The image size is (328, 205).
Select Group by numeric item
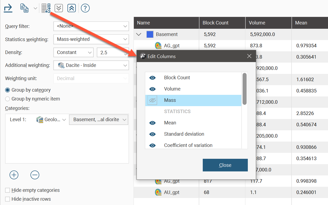pyautogui.click(x=8, y=99)
